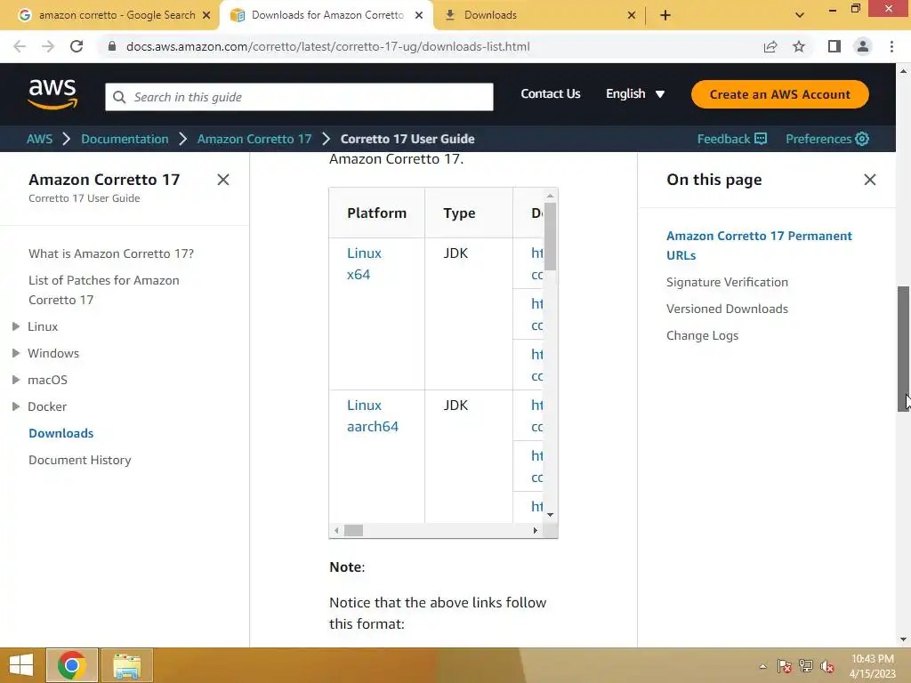Open the Amazon Corretto 17 breadcrumb
Viewport: 911px width, 683px height.
pyautogui.click(x=254, y=139)
